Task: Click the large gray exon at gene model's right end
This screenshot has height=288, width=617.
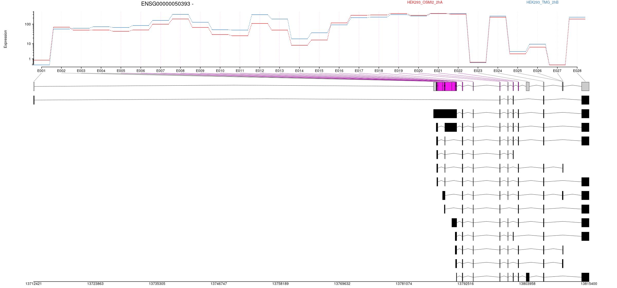Action: pyautogui.click(x=585, y=86)
